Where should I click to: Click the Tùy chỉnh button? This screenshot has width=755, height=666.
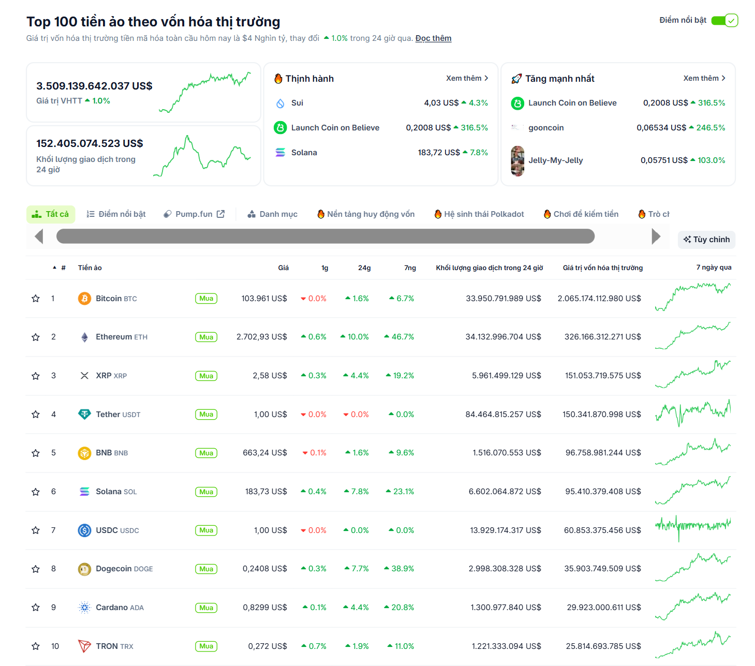(706, 240)
